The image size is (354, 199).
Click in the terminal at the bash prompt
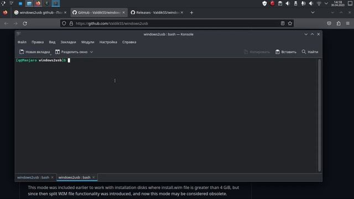tap(69, 60)
